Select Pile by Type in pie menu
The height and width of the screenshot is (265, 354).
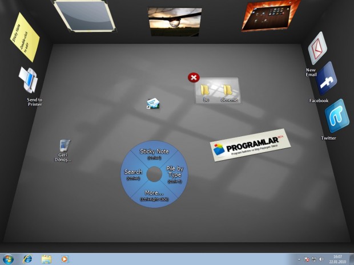click(175, 174)
